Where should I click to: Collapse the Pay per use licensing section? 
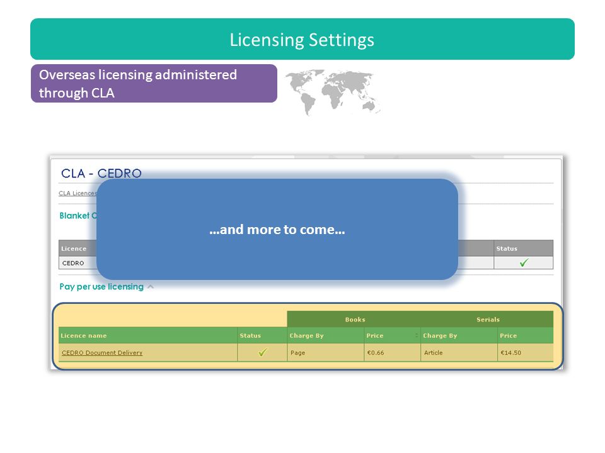point(151,287)
